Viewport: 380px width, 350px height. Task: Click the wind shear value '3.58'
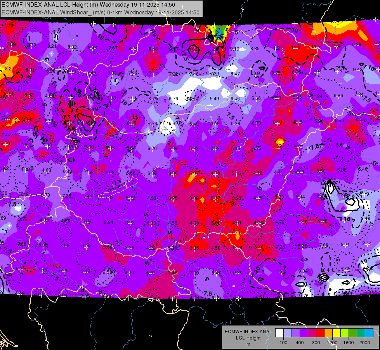[215, 148]
